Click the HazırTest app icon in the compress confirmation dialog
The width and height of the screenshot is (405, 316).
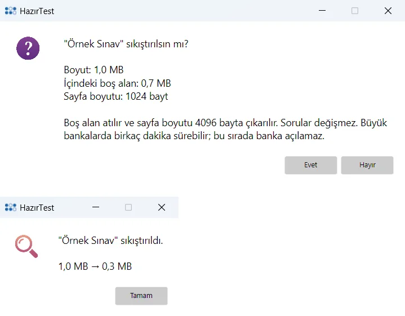[11, 11]
